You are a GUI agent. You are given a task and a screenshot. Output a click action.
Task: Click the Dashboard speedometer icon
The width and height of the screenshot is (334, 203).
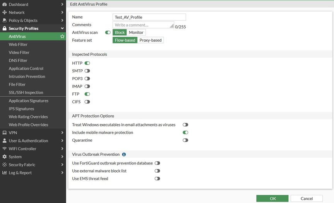[5, 4]
